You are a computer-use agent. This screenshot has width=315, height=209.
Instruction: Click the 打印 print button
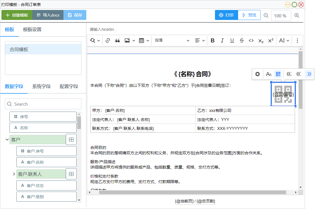click(226, 15)
